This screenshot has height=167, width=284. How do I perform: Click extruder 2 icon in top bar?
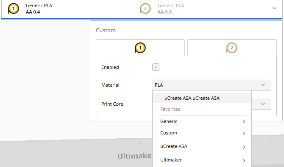coord(145,8)
